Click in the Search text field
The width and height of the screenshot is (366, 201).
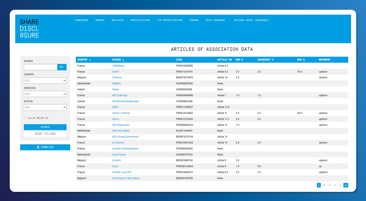41,67
